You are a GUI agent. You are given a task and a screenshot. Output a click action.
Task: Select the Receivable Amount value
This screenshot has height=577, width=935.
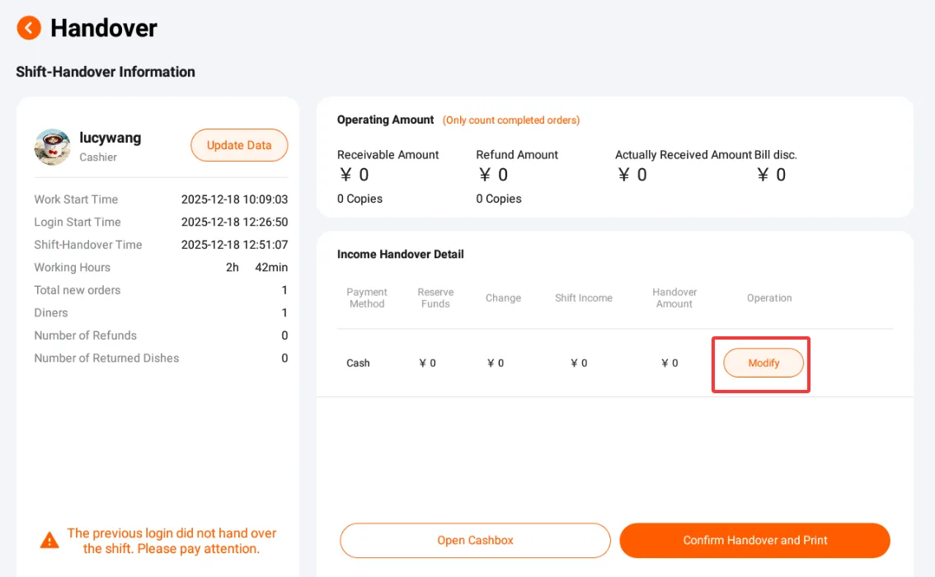tap(355, 175)
